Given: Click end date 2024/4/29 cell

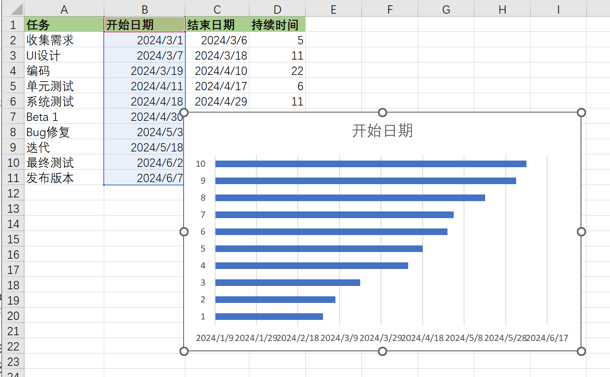Looking at the screenshot, I should [x=217, y=101].
